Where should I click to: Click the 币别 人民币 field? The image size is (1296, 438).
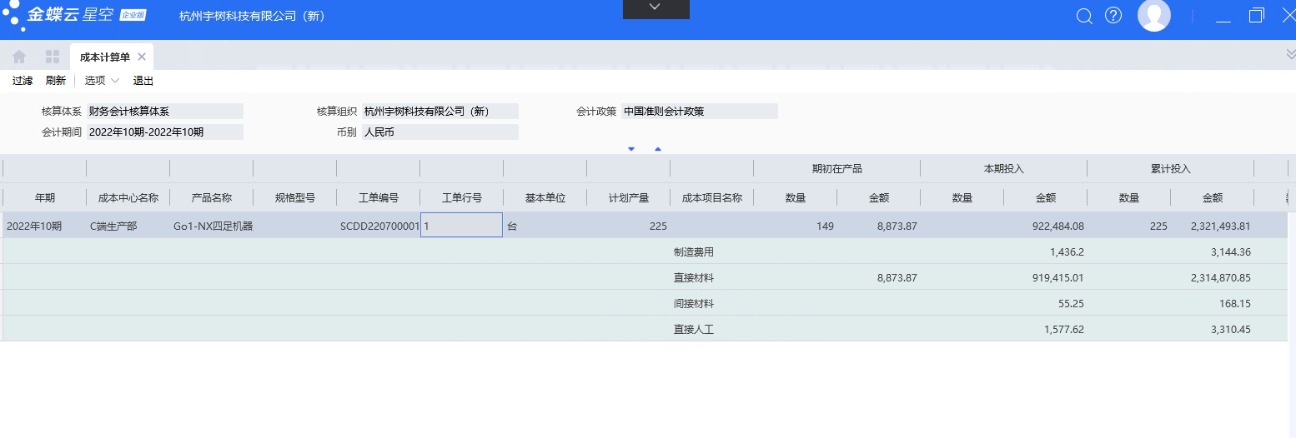point(440,132)
